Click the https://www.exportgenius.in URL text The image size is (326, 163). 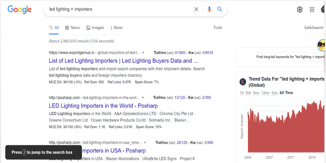pyautogui.click(x=72, y=53)
